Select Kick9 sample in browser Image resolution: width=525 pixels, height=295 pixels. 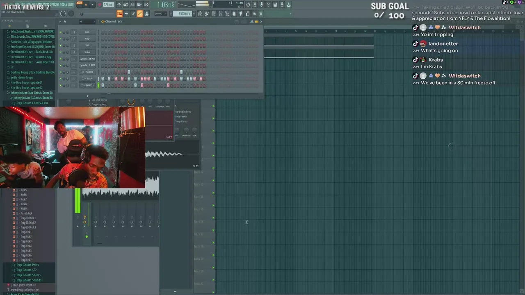pyautogui.click(x=23, y=209)
